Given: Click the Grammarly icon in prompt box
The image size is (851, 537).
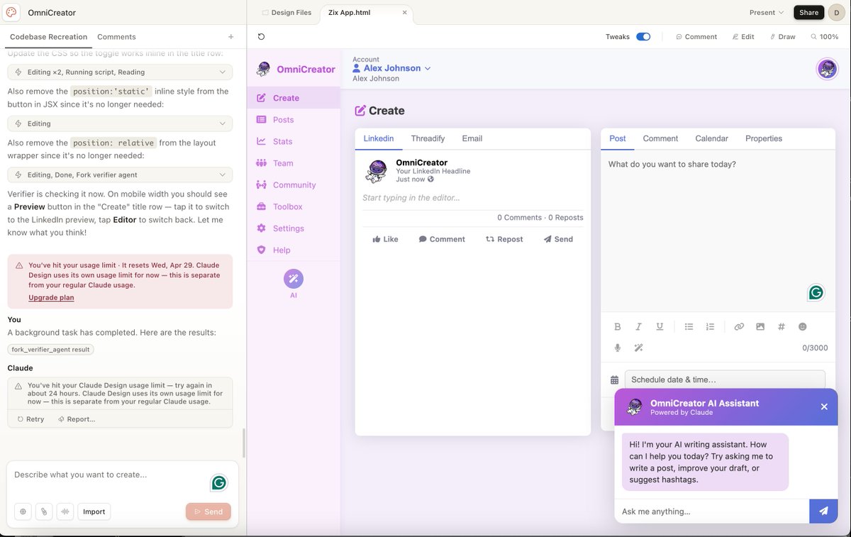Looking at the screenshot, I should click(x=219, y=483).
